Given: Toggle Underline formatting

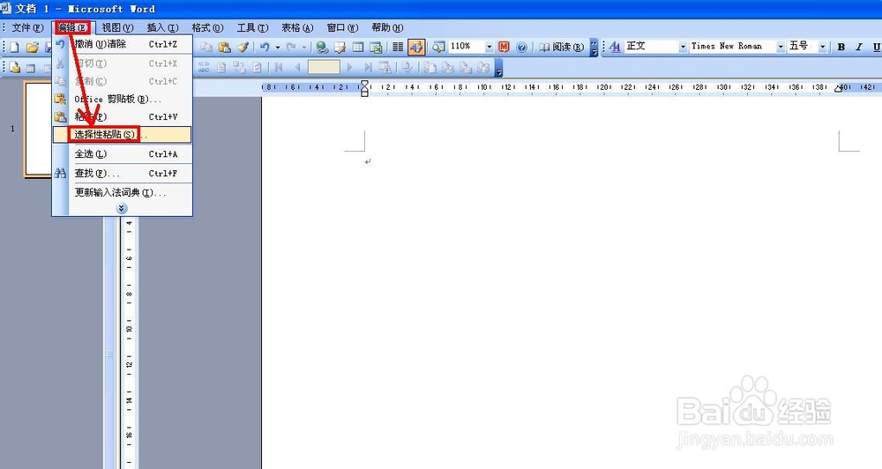Looking at the screenshot, I should pos(877,48).
